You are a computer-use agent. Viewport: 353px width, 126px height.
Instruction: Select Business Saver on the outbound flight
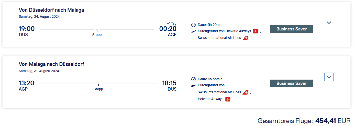click(x=291, y=29)
